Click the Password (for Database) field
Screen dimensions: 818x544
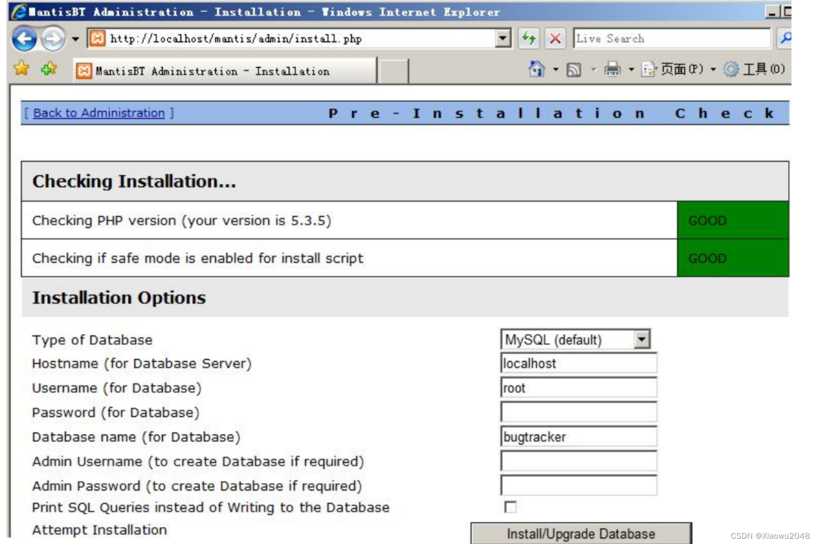pyautogui.click(x=579, y=412)
